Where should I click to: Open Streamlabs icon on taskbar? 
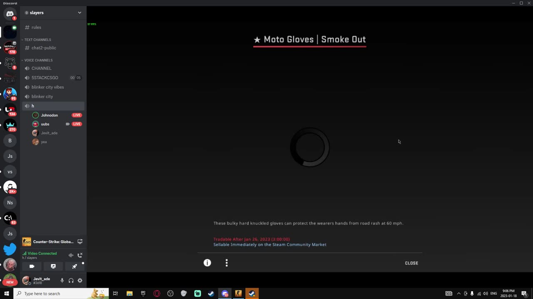[x=197, y=294]
